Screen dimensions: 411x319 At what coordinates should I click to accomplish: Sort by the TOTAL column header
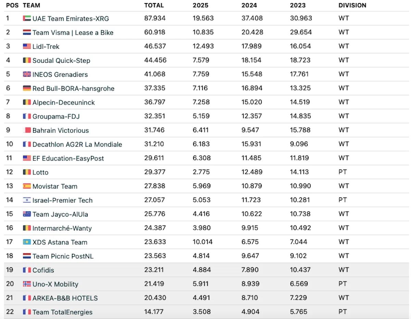154,5
